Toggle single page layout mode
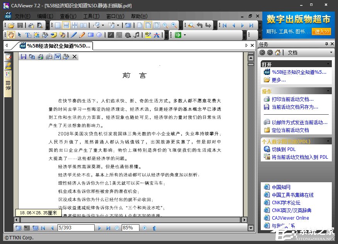The image size is (338, 244). point(58,25)
